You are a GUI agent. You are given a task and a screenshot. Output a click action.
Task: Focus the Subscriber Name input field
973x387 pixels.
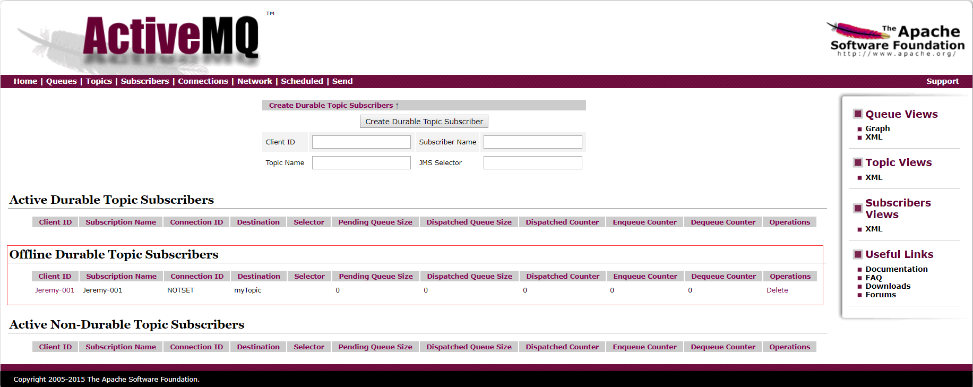coord(533,142)
